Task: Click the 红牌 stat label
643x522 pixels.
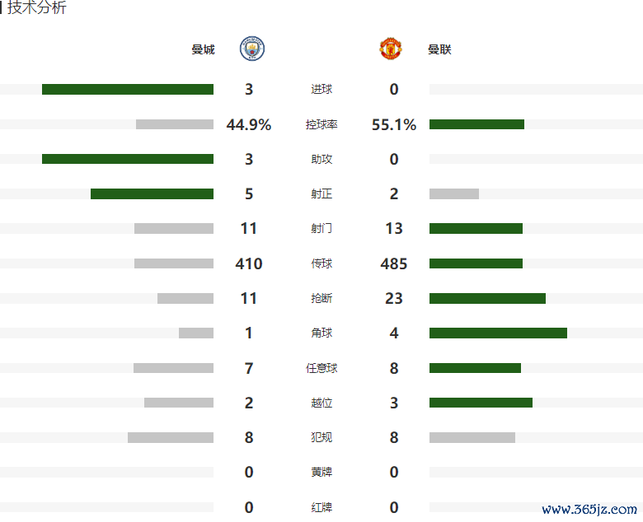Action: (x=321, y=507)
